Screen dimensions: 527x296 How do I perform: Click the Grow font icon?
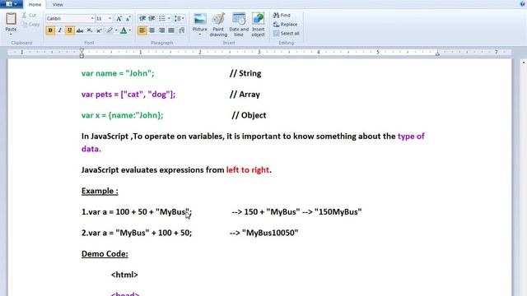coord(119,18)
